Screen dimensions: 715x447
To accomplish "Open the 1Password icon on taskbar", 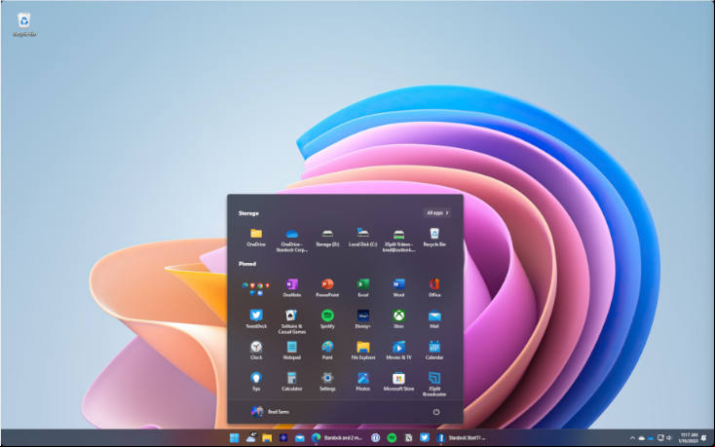I will tap(375, 438).
